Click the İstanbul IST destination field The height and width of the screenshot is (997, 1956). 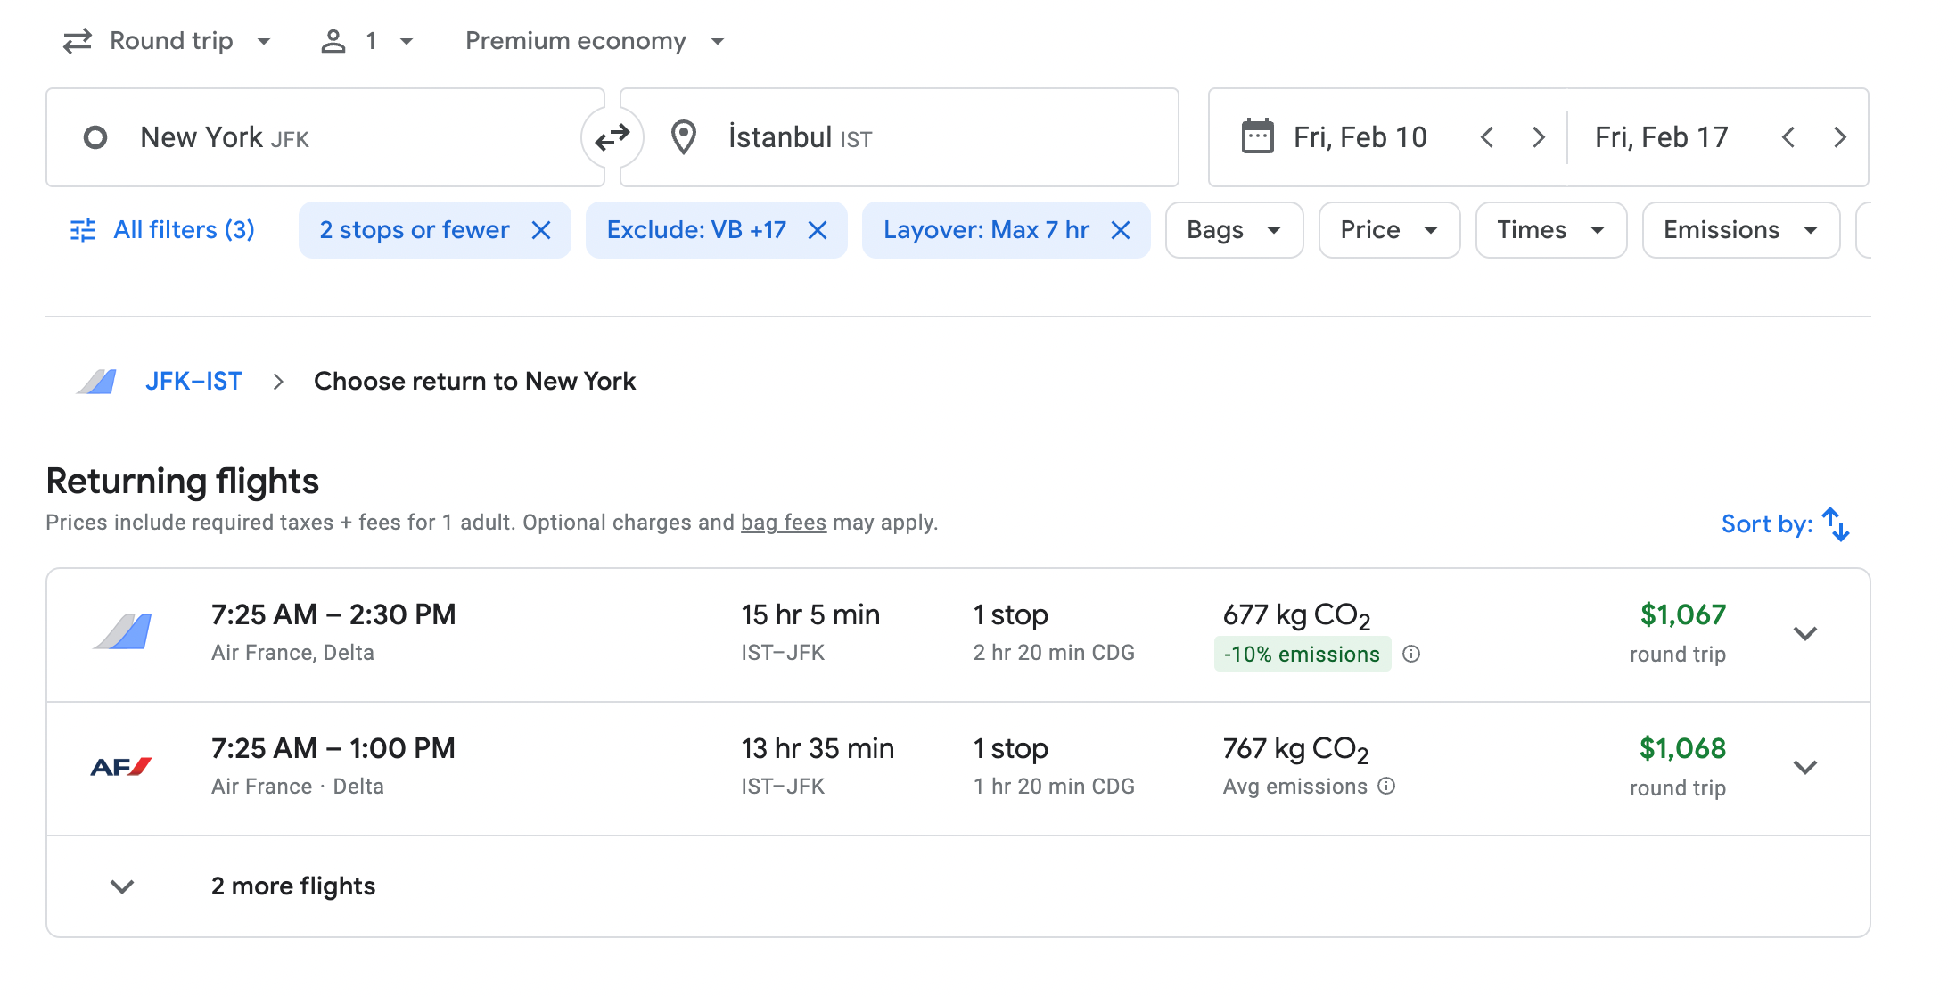point(899,137)
